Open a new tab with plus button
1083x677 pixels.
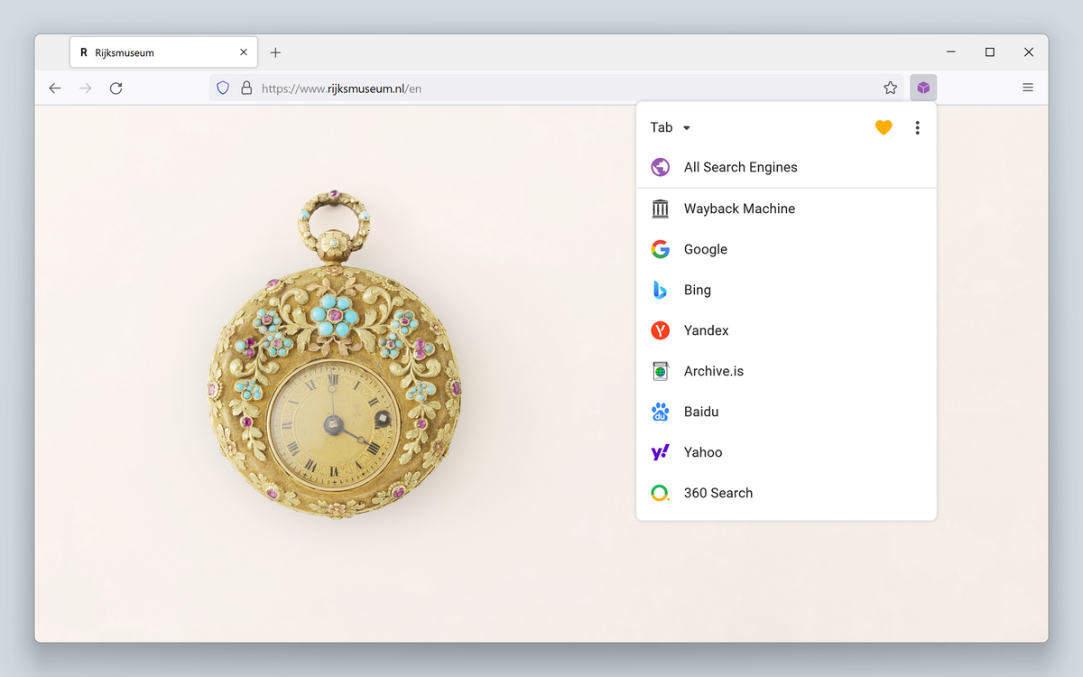tap(275, 52)
